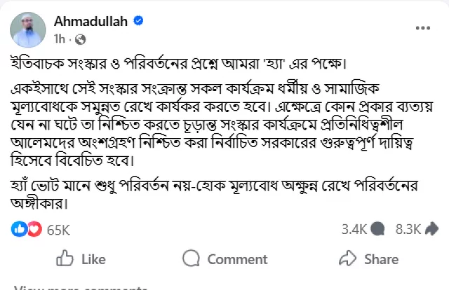449x290 pixels.
Task: Click the globe public audience icon
Action: [x=80, y=39]
